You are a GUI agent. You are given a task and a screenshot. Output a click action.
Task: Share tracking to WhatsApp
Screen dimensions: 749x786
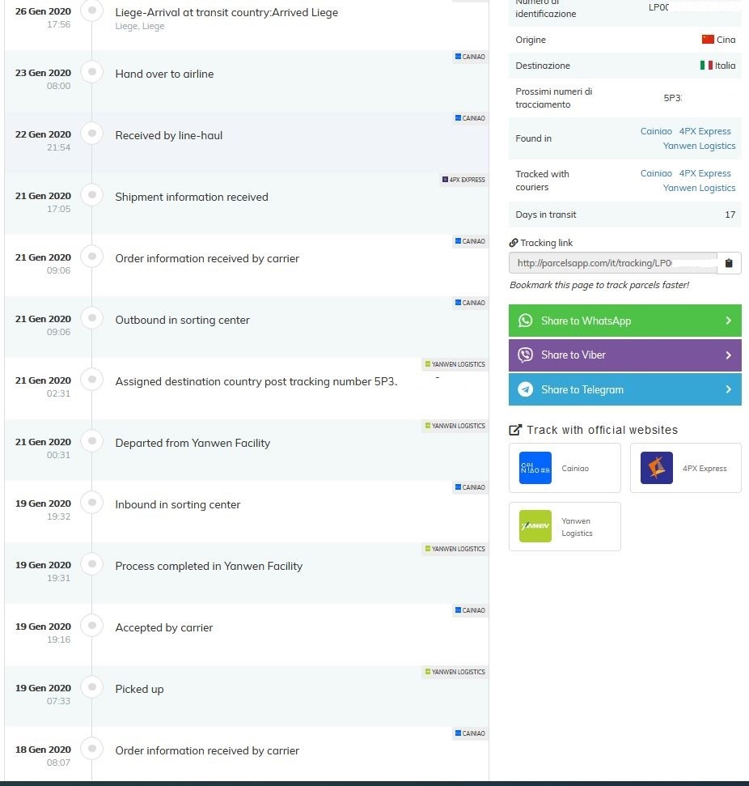coord(624,321)
